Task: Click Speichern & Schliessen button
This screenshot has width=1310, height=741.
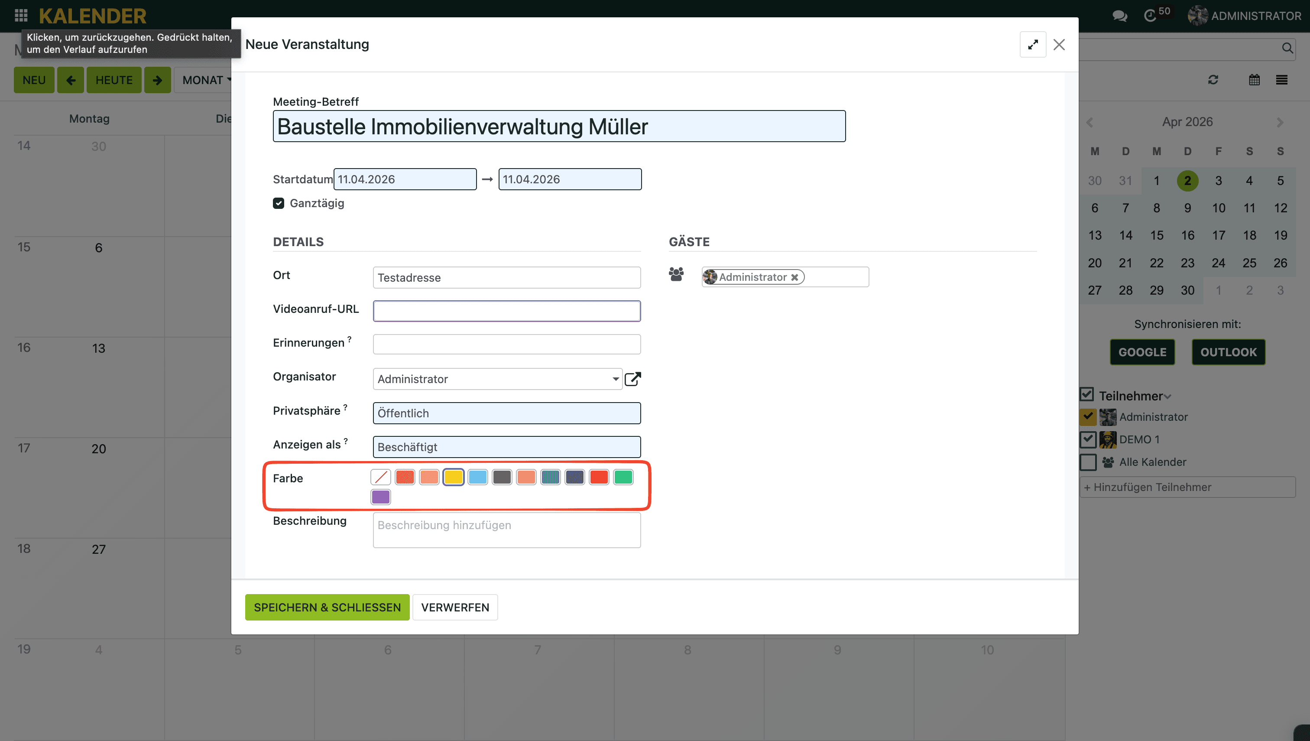Action: click(x=327, y=607)
